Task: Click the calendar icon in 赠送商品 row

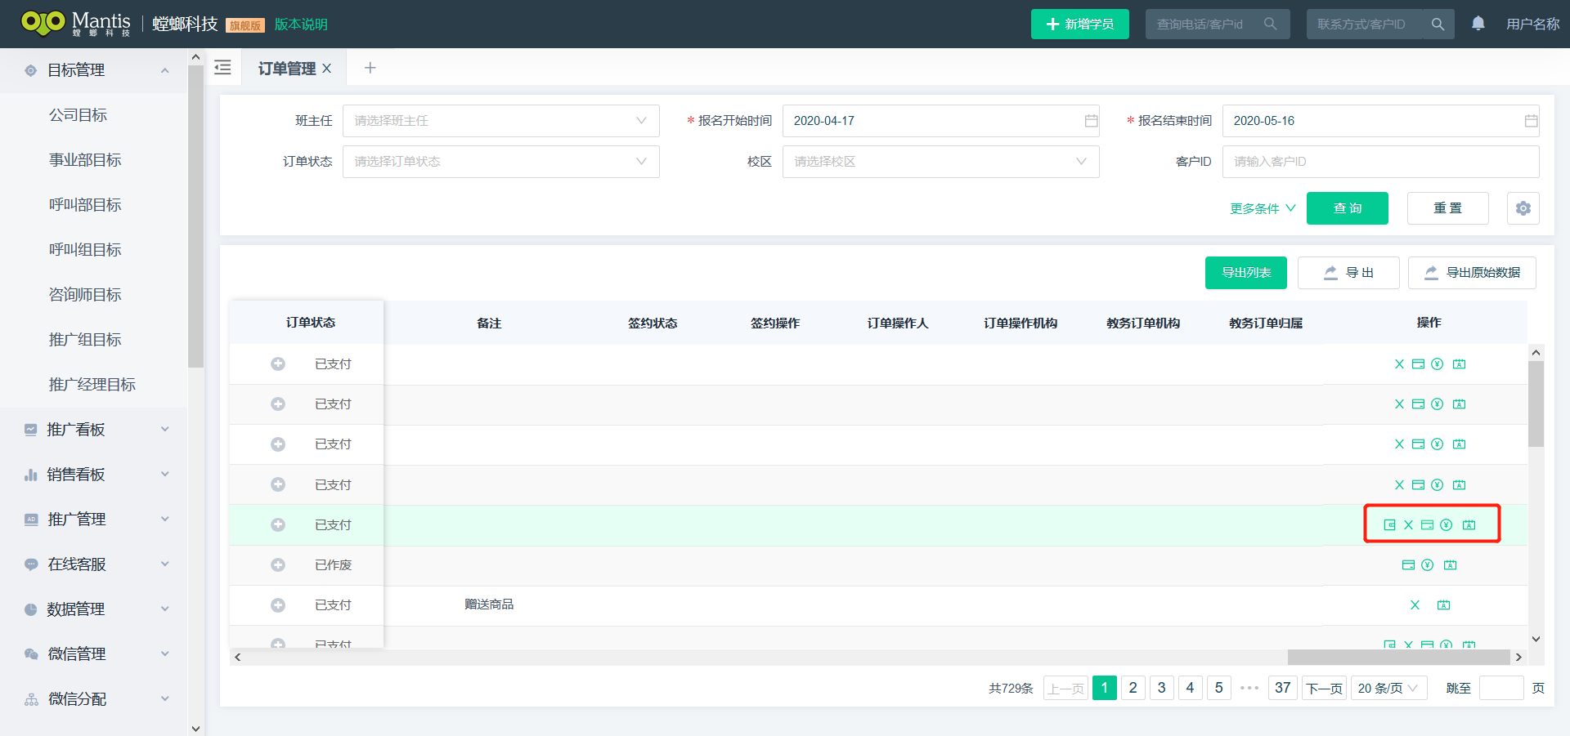Action: click(x=1443, y=604)
